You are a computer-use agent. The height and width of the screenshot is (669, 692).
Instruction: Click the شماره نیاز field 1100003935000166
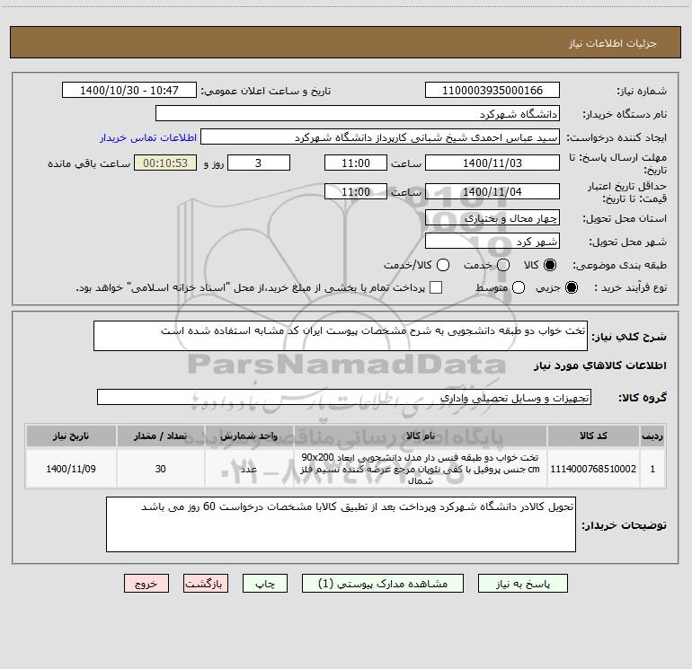coord(492,90)
